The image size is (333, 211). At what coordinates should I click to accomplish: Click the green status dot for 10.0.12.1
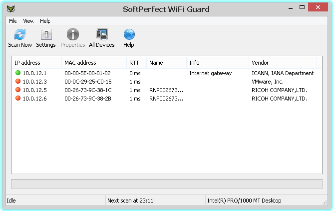pyautogui.click(x=18, y=73)
